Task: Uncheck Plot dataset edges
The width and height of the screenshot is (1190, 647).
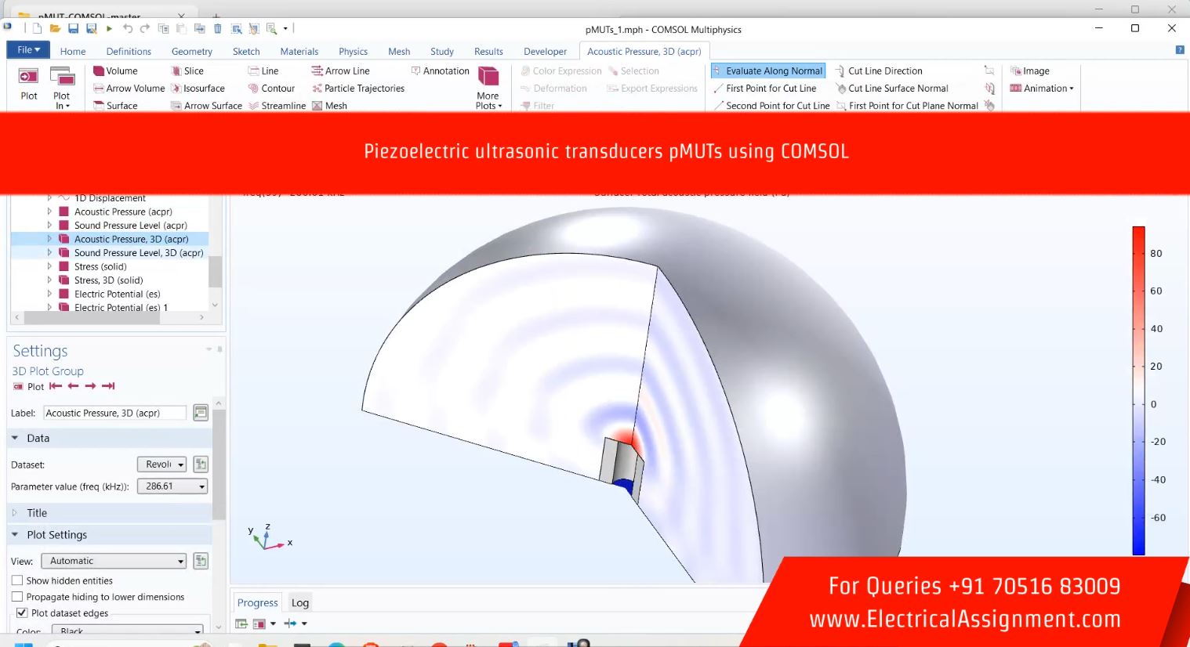Action: [22, 613]
